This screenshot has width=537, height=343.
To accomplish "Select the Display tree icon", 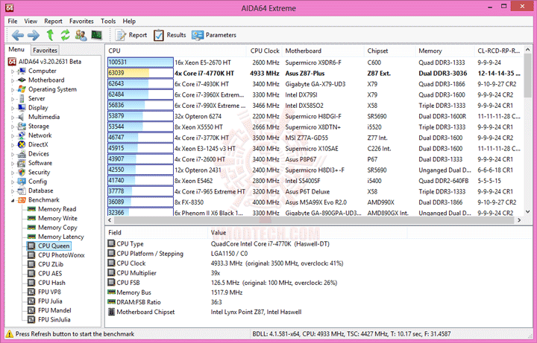I will [22, 108].
